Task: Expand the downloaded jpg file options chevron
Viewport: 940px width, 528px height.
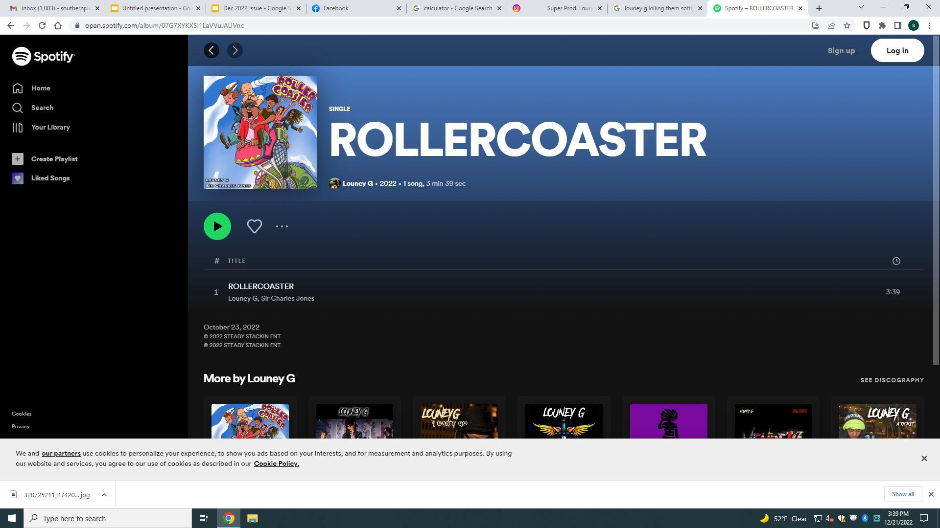Action: (104, 495)
